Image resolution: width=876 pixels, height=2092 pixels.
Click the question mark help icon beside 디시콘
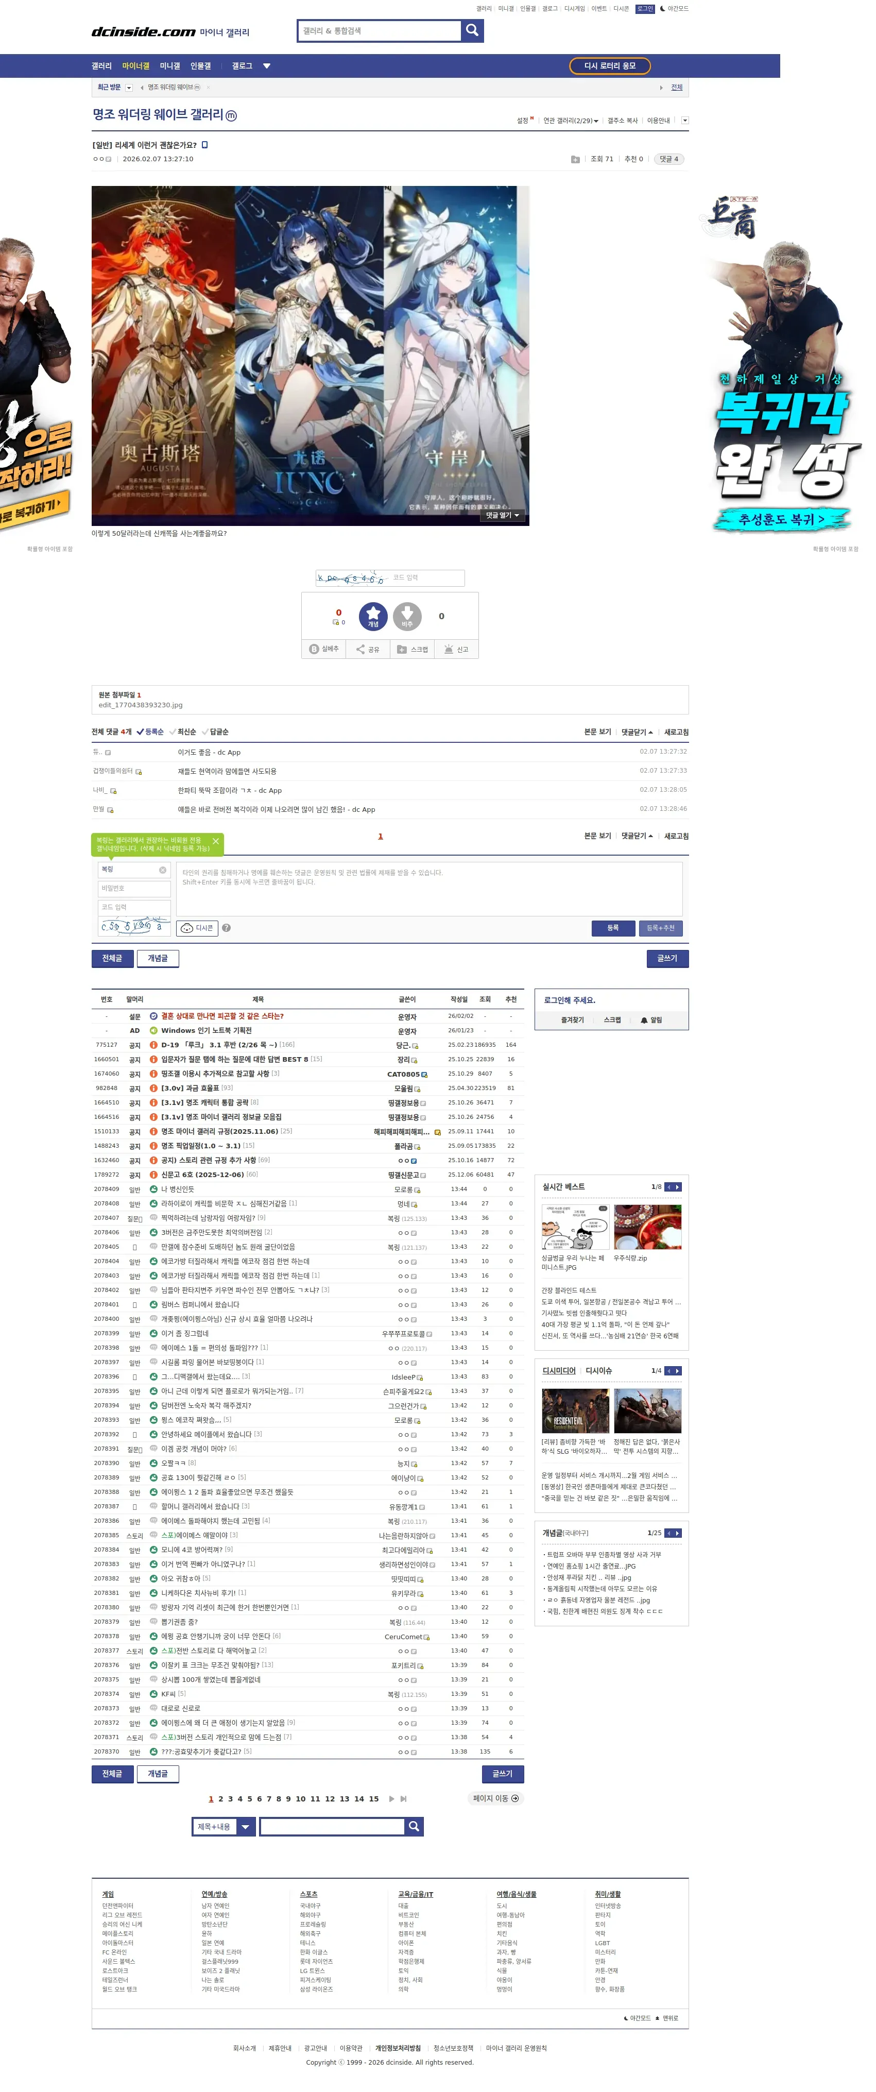click(227, 928)
